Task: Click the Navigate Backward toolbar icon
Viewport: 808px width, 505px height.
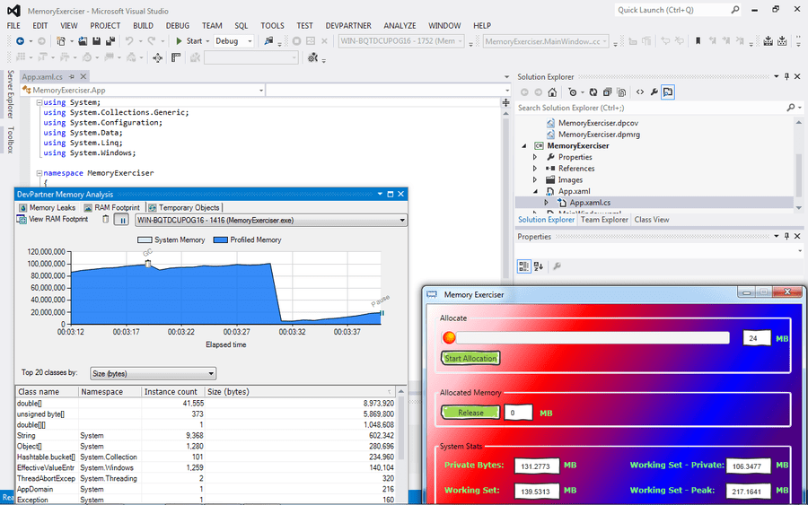Action: [x=20, y=41]
